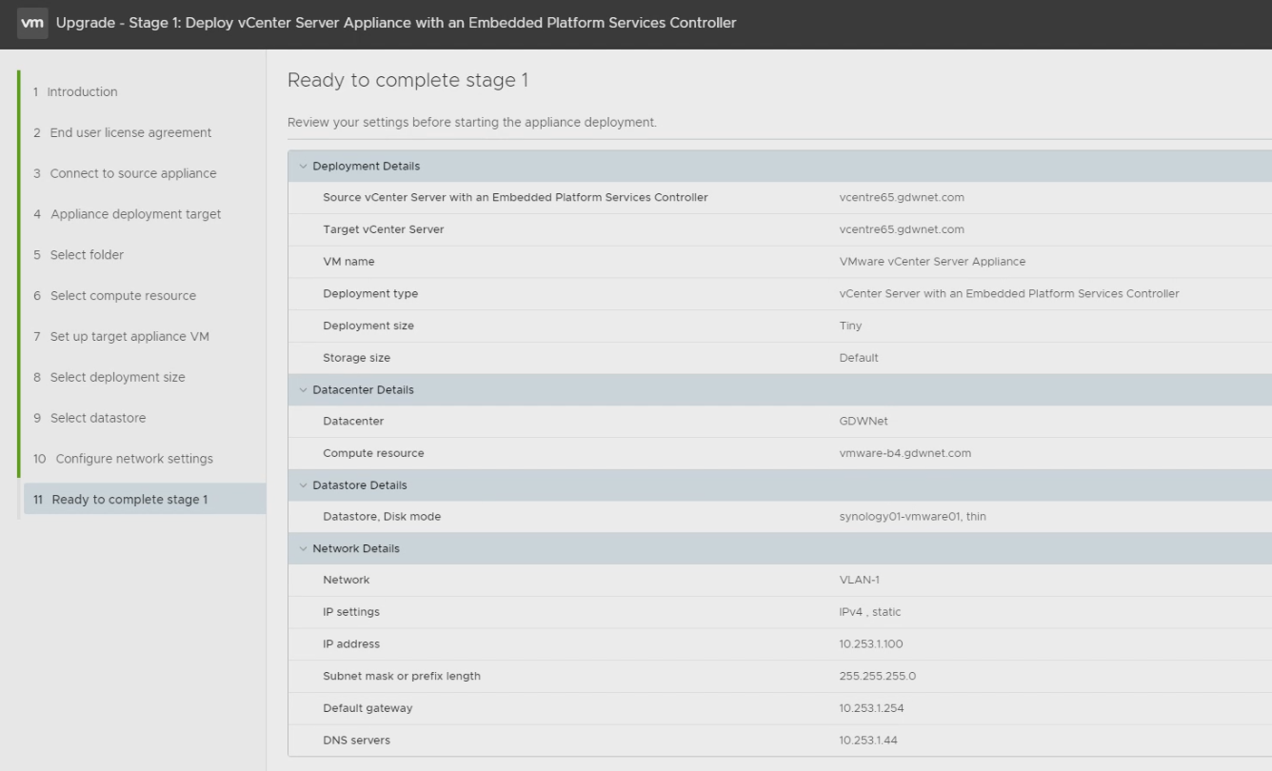Viewport: 1272px width, 771px height.
Task: Click Source vCenter Server label row
Action: pos(515,198)
